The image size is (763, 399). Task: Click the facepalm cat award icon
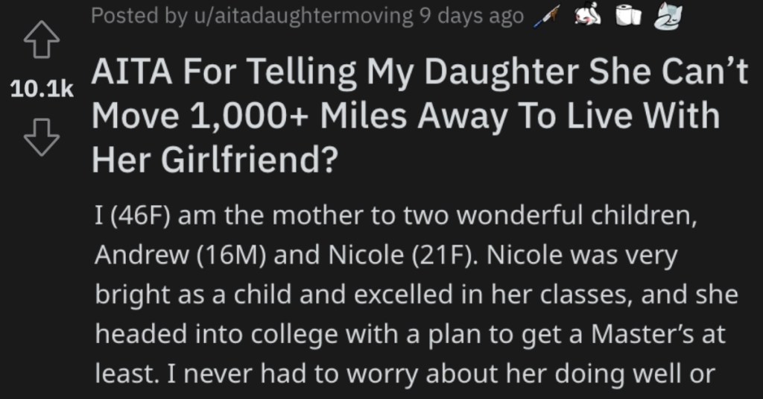point(668,16)
